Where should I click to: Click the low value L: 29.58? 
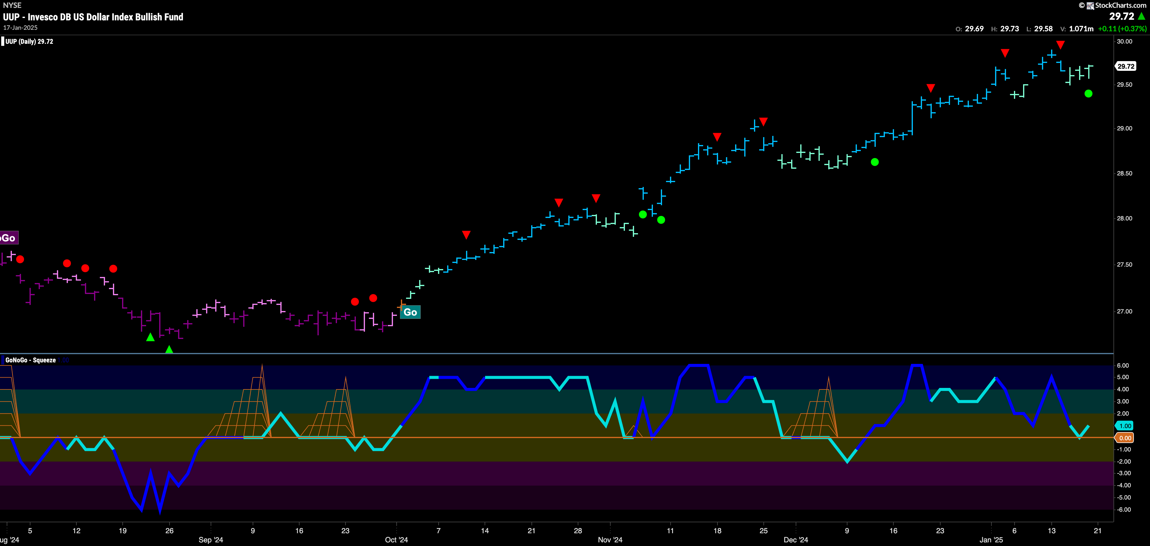[1039, 29]
